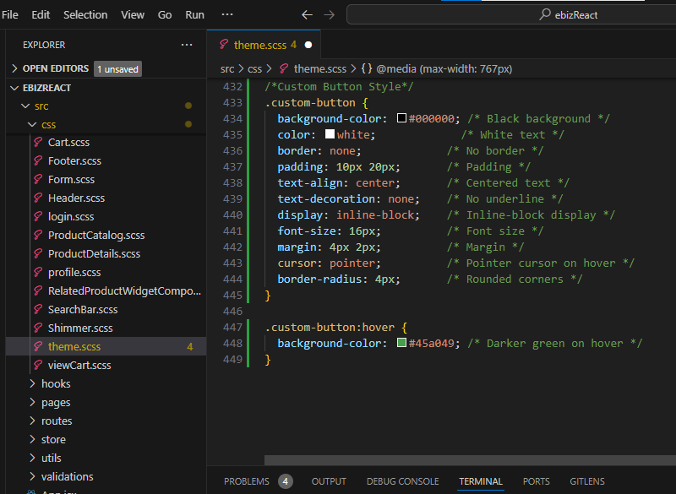Viewport: 676px width, 494px height.
Task: Close the unsaved theme.scss tab dot
Action: [308, 45]
